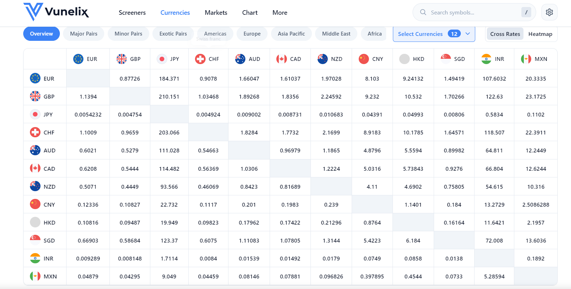
Task: Click the Vunelix logo icon
Action: 33,12
